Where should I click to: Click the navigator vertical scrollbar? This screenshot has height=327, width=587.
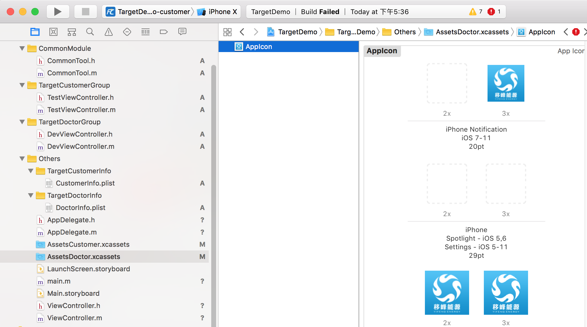pyautogui.click(x=214, y=196)
